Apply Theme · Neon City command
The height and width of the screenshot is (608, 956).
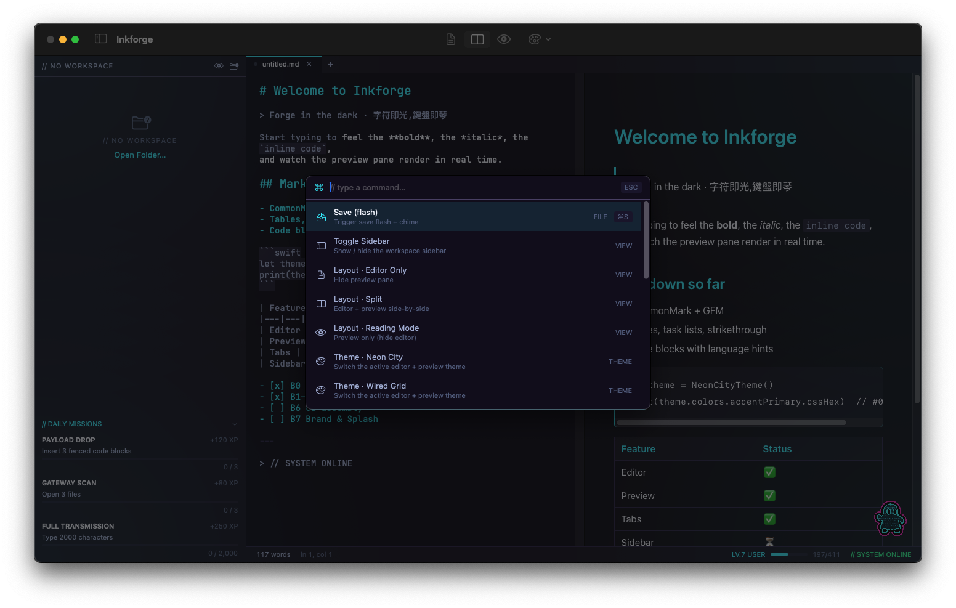point(474,362)
